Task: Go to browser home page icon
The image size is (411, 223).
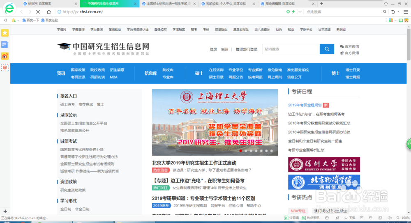Action: point(49,12)
